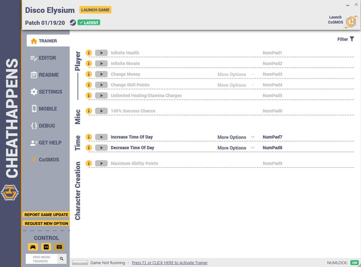The width and height of the screenshot is (361, 267).
Task: Click the search magnifier for trainers
Action: (x=62, y=259)
